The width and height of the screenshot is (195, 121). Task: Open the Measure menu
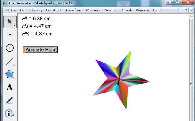[x=93, y=10]
